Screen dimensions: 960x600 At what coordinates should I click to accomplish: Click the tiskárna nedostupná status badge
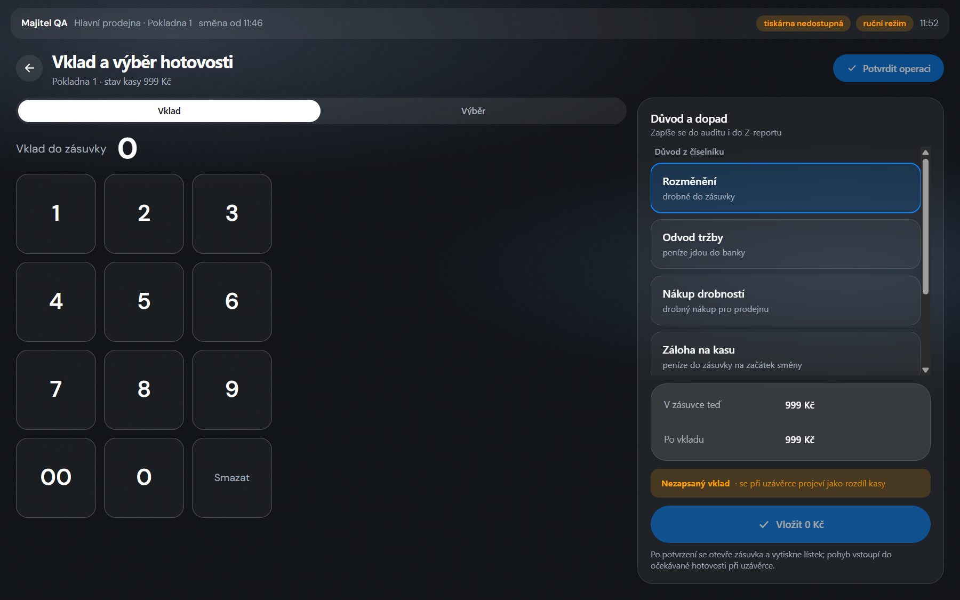(803, 23)
